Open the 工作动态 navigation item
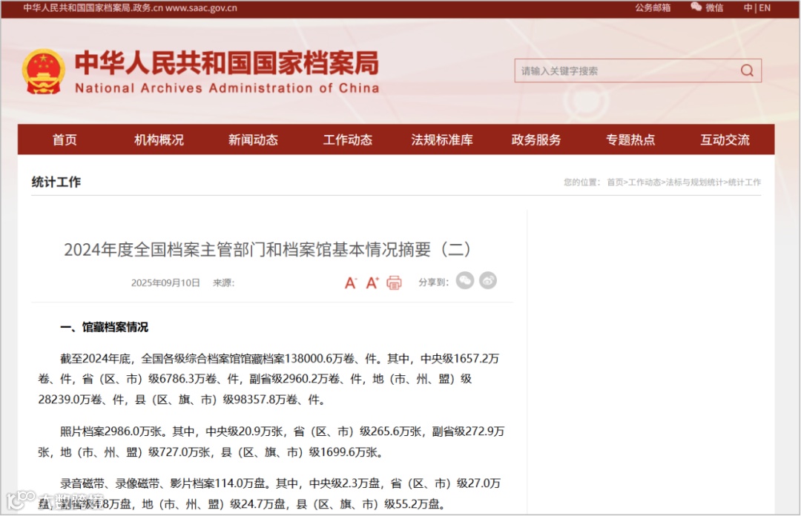 pyautogui.click(x=348, y=139)
